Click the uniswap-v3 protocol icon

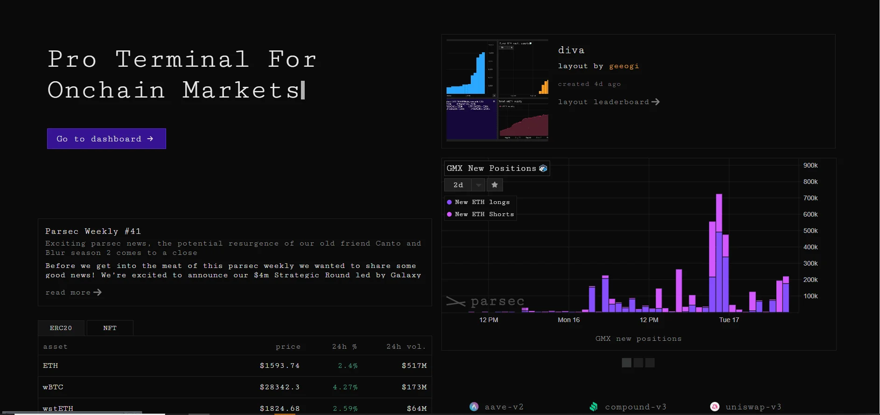715,407
